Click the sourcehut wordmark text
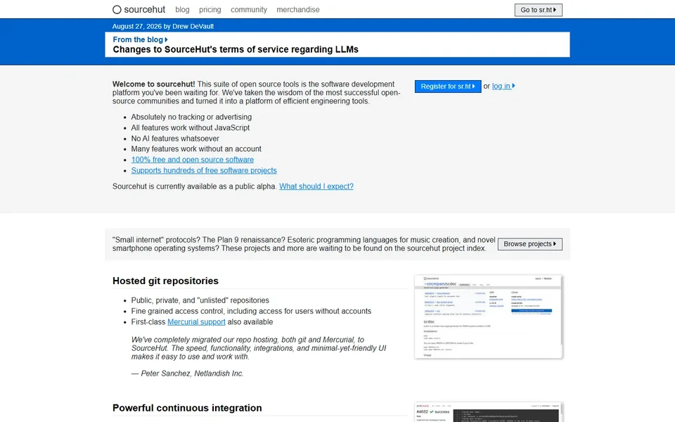 [x=144, y=9]
